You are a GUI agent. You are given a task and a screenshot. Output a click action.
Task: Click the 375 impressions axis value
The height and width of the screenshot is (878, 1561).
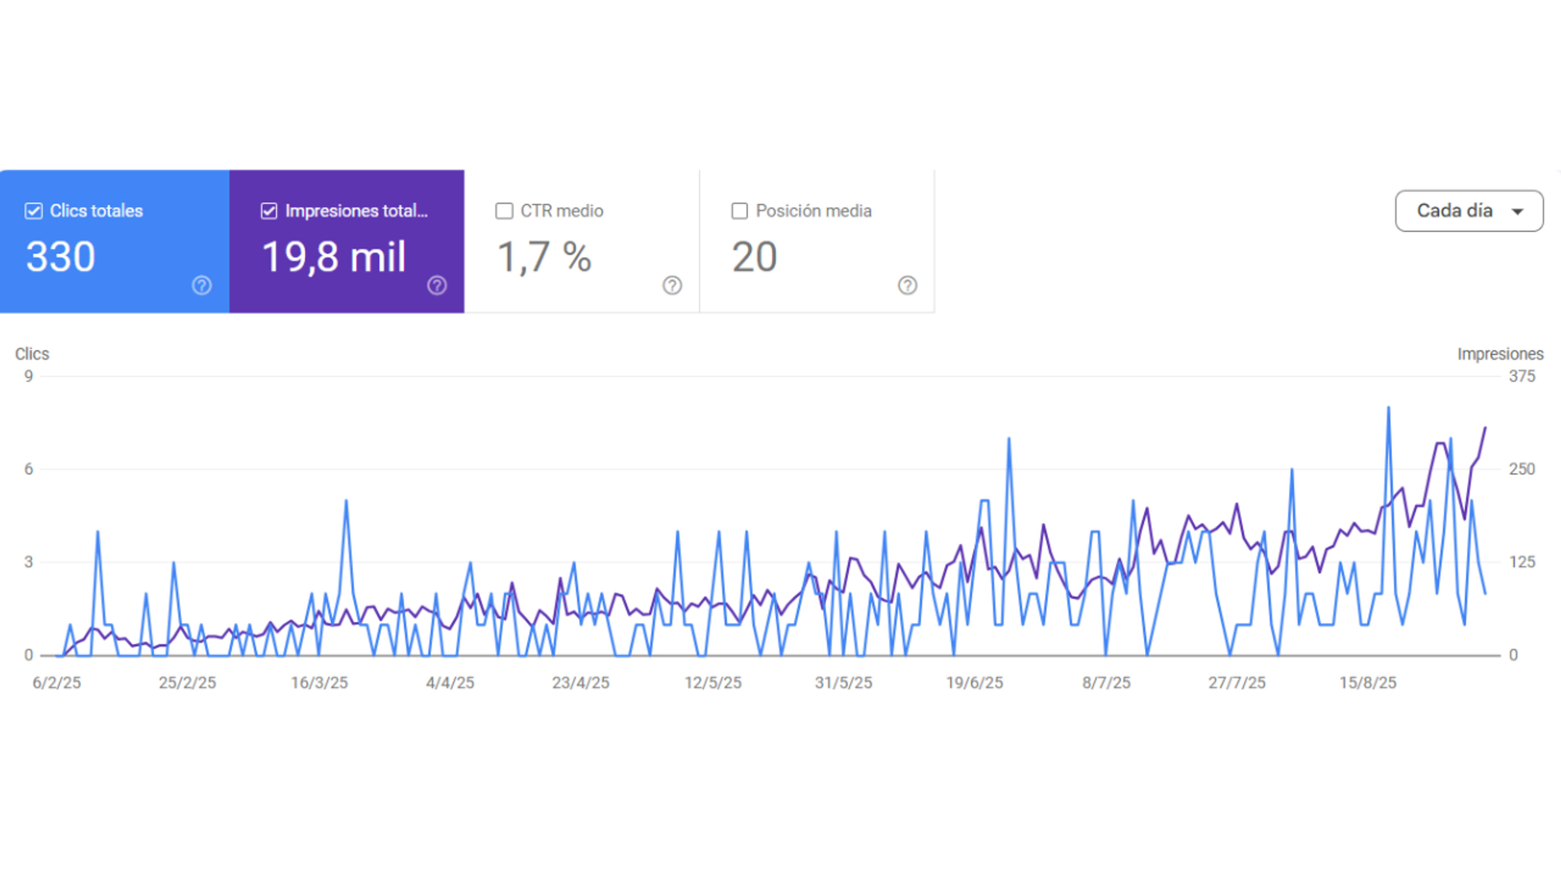pos(1522,376)
